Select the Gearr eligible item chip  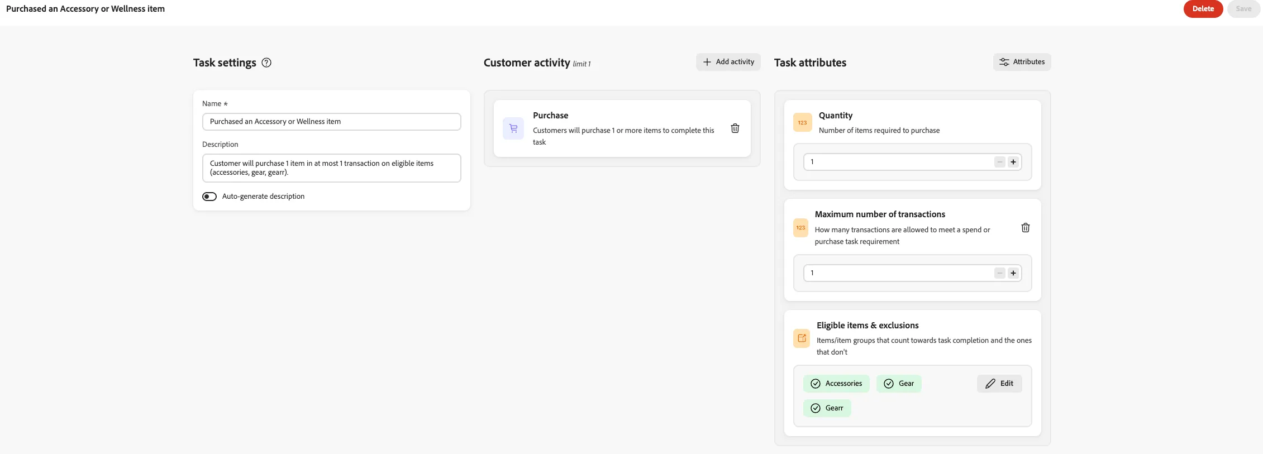pos(827,408)
